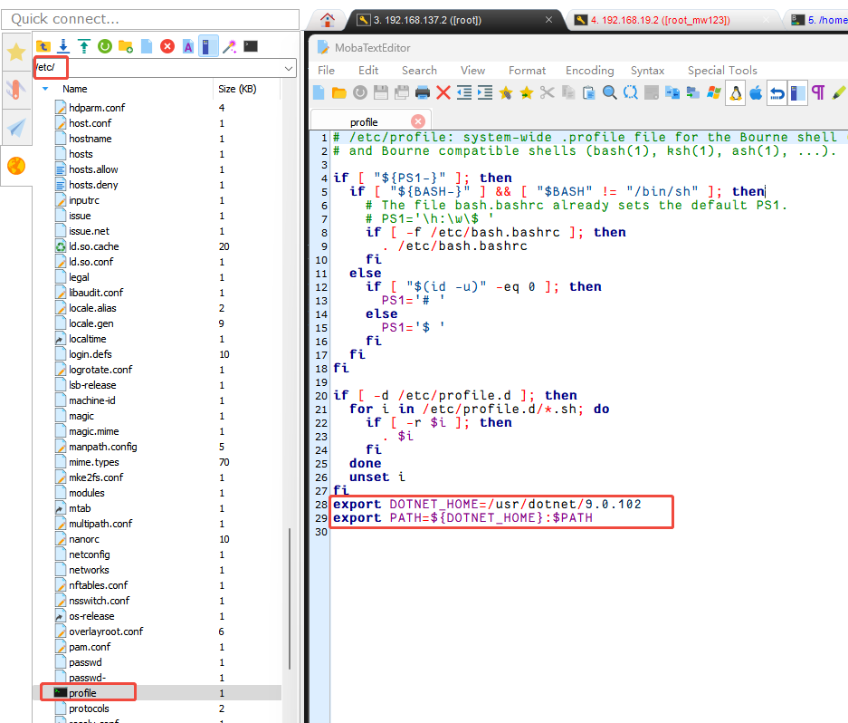Open the /etc/ path dropdown

[288, 68]
